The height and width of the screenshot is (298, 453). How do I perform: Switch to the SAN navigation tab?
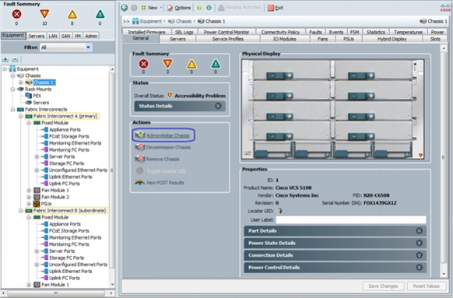tap(66, 36)
